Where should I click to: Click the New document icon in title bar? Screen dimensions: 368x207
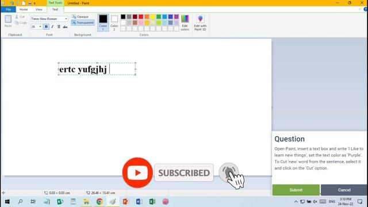click(24, 3)
